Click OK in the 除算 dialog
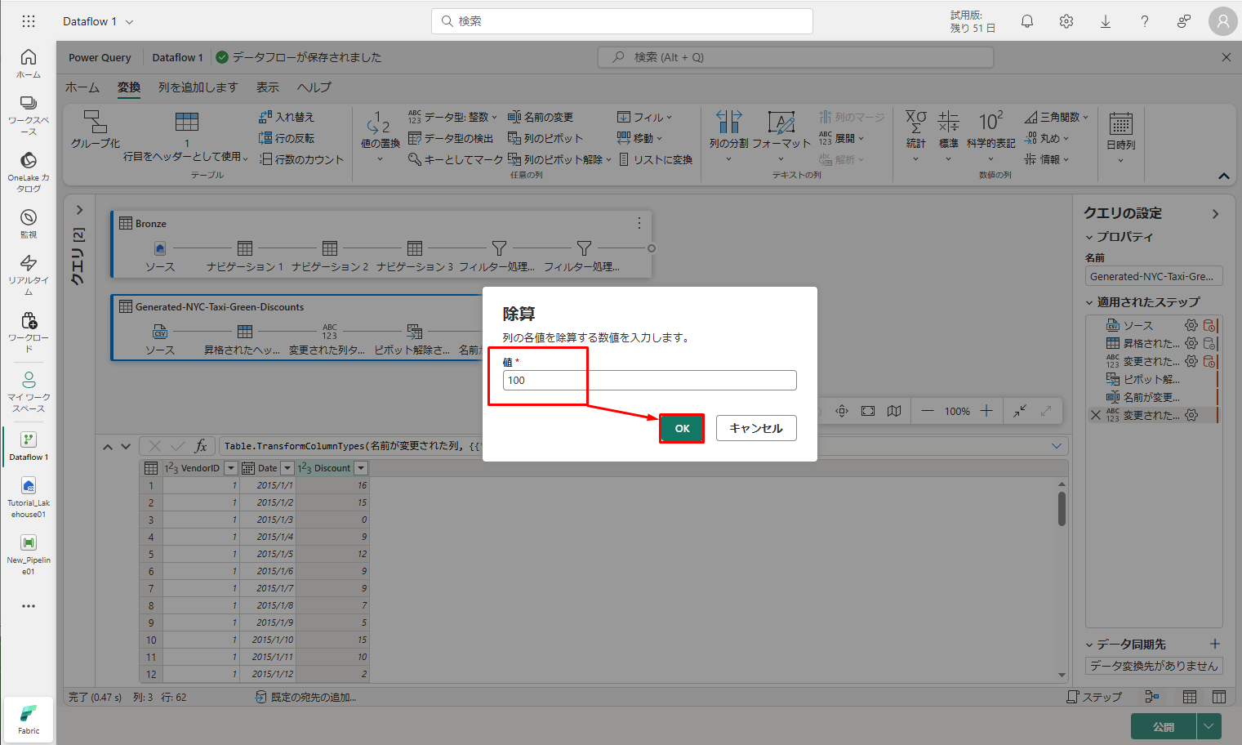This screenshot has height=745, width=1242. pyautogui.click(x=682, y=428)
